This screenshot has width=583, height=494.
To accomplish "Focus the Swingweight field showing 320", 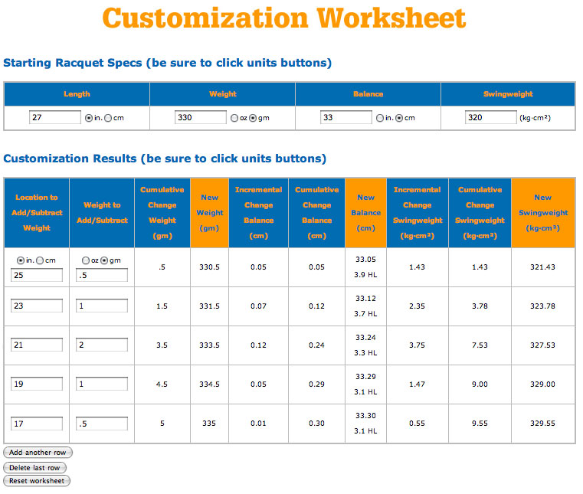I will pyautogui.click(x=491, y=117).
